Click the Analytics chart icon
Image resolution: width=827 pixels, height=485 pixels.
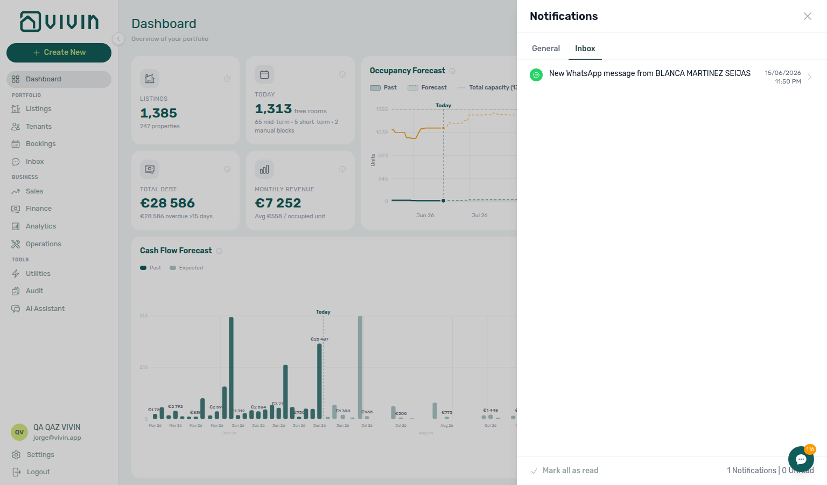click(16, 226)
